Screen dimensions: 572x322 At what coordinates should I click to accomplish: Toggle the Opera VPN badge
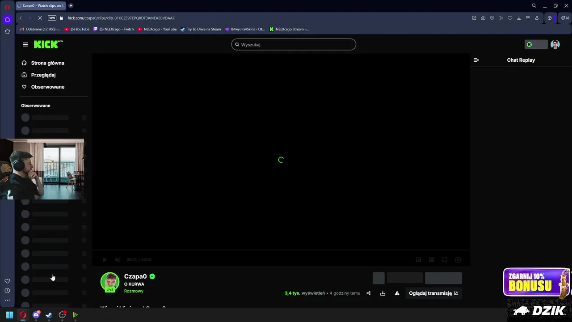point(52,18)
